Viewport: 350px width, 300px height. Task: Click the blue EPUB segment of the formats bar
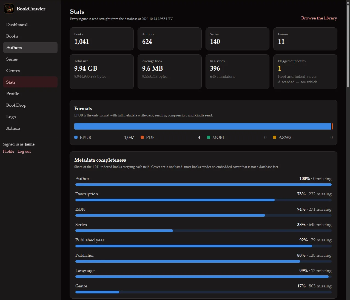point(203,126)
